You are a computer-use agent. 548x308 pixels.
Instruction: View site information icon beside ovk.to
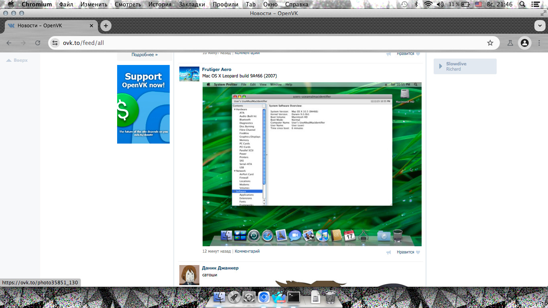click(x=55, y=43)
